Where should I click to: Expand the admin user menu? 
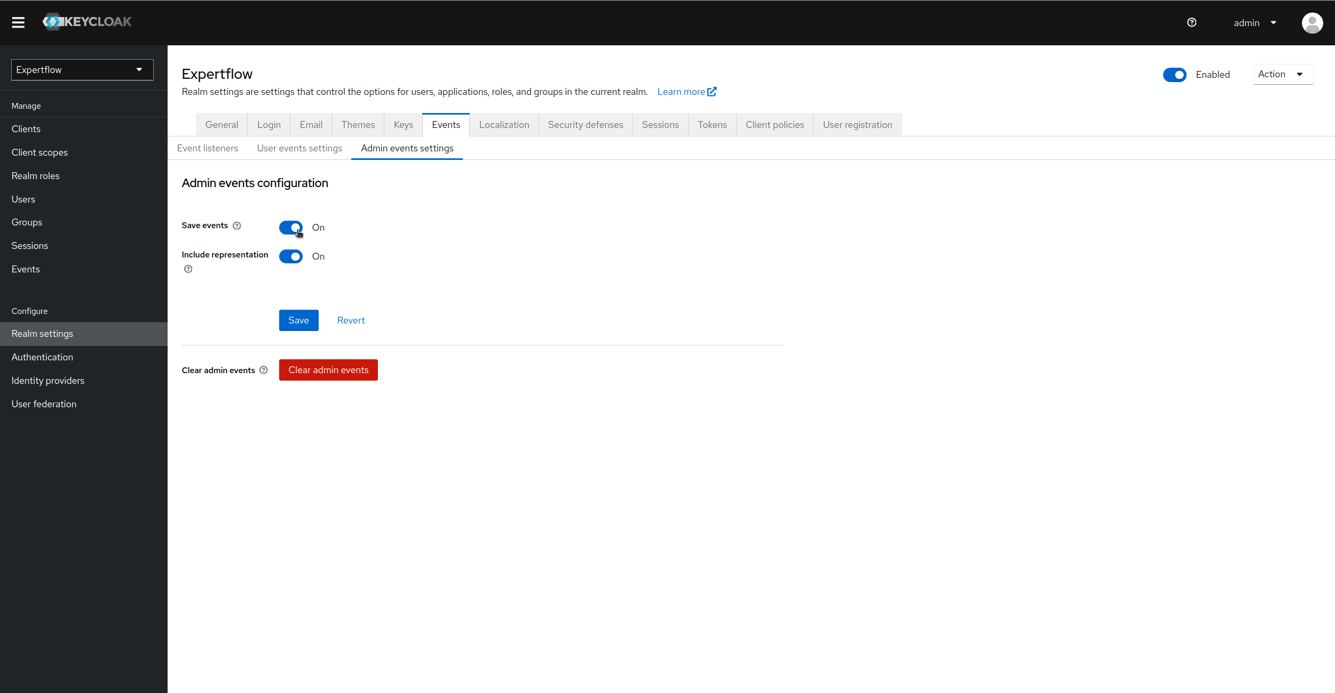click(x=1254, y=23)
